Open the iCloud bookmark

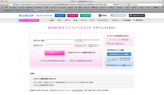pos(22,7)
